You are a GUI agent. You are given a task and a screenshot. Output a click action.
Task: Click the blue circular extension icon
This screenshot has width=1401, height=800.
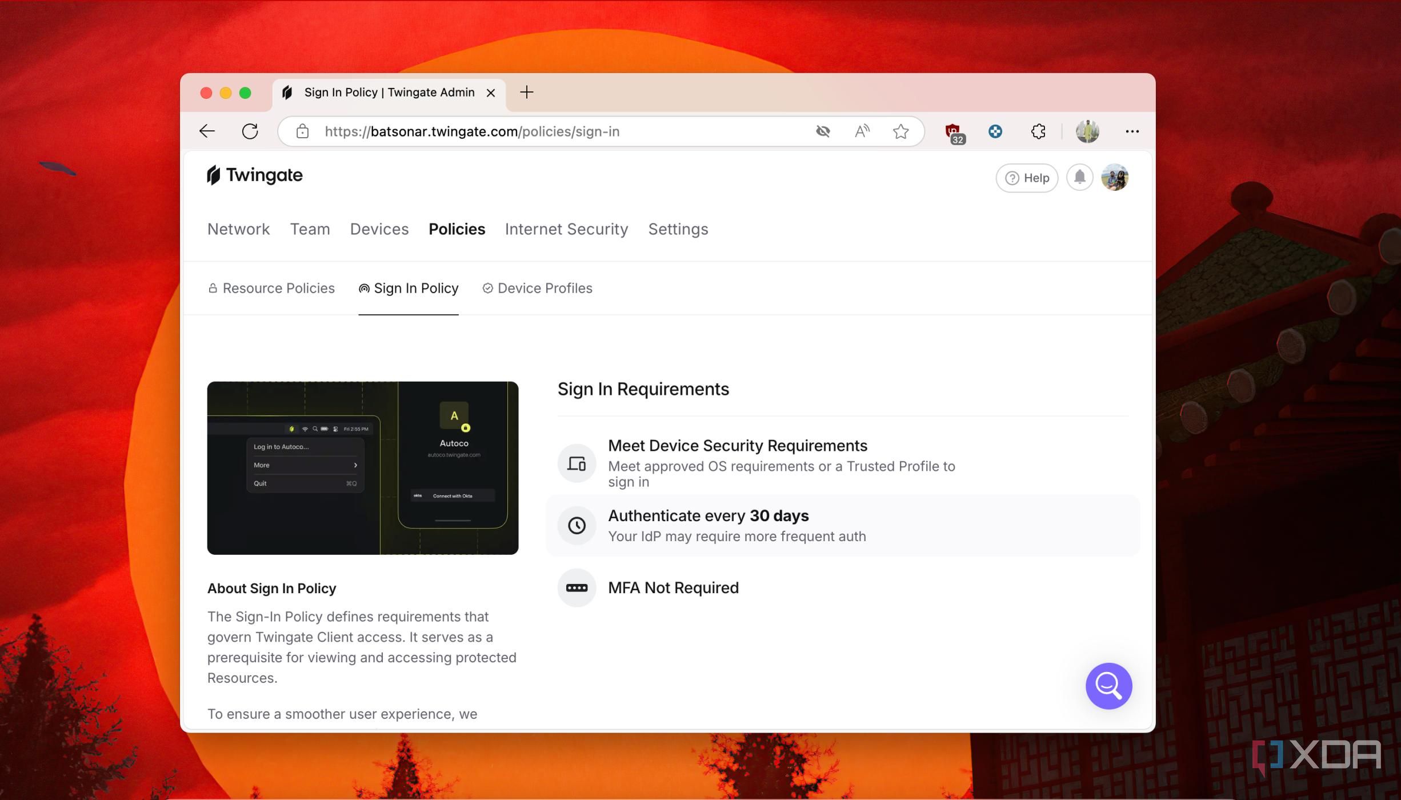pos(995,131)
